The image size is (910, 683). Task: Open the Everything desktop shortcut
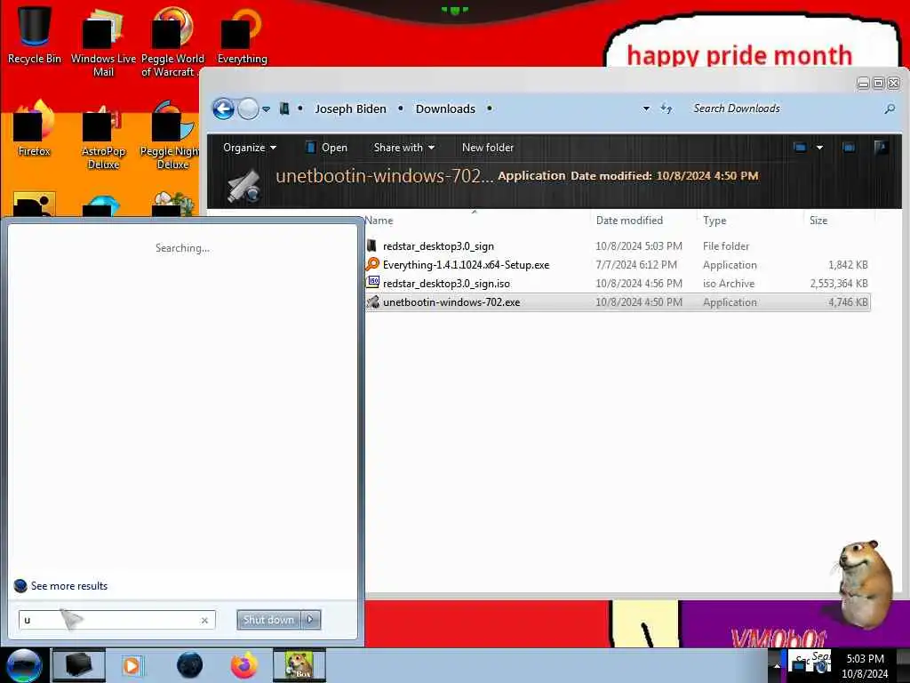[242, 34]
